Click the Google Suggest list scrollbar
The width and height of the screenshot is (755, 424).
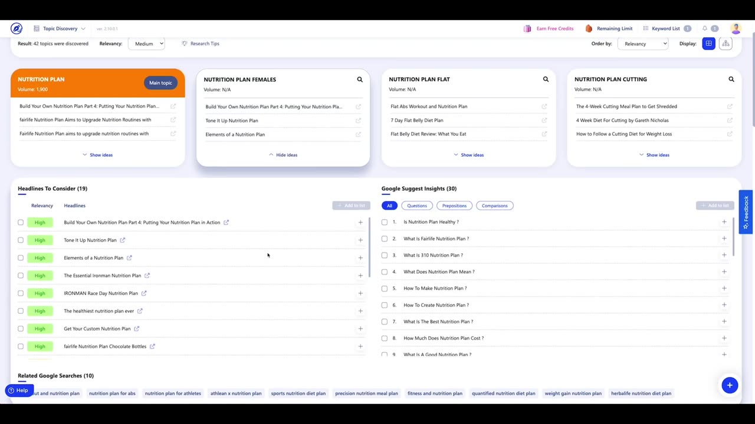click(734, 237)
